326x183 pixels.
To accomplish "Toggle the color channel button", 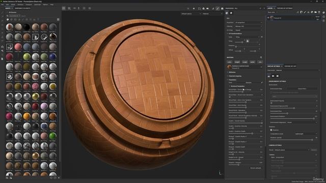I will 229,62.
